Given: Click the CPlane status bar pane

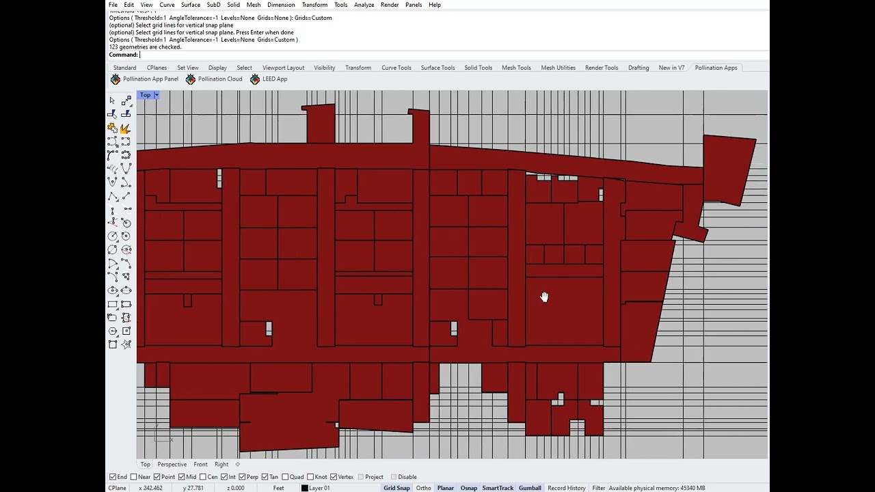Looking at the screenshot, I should pos(117,488).
